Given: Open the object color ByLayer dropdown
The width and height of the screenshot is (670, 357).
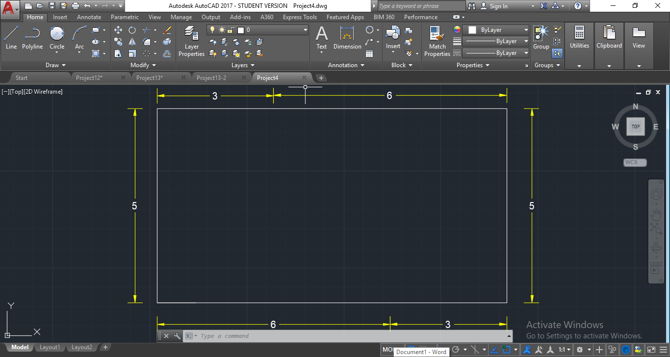Looking at the screenshot, I should pos(496,30).
